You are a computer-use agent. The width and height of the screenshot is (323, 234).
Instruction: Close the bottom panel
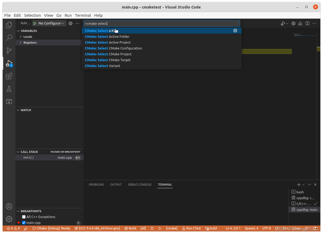coord(315,185)
